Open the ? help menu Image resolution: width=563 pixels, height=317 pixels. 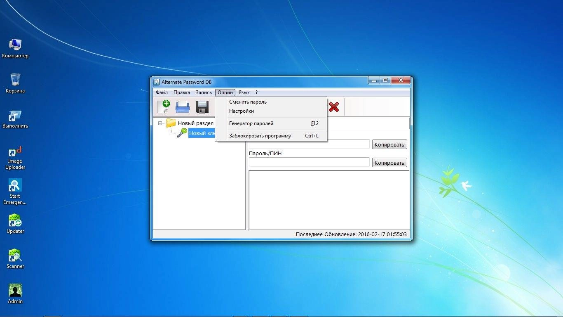click(x=256, y=92)
